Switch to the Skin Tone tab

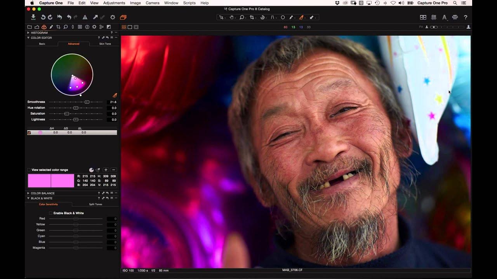click(x=105, y=44)
